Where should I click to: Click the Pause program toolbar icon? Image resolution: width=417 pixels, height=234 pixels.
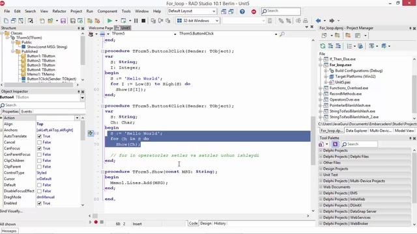[136, 20]
